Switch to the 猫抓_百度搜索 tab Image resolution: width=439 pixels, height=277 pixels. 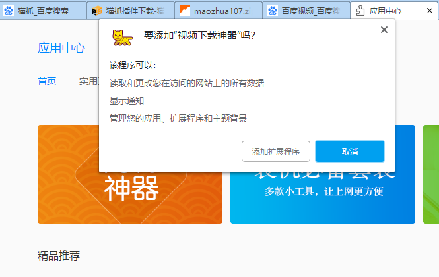tap(43, 11)
